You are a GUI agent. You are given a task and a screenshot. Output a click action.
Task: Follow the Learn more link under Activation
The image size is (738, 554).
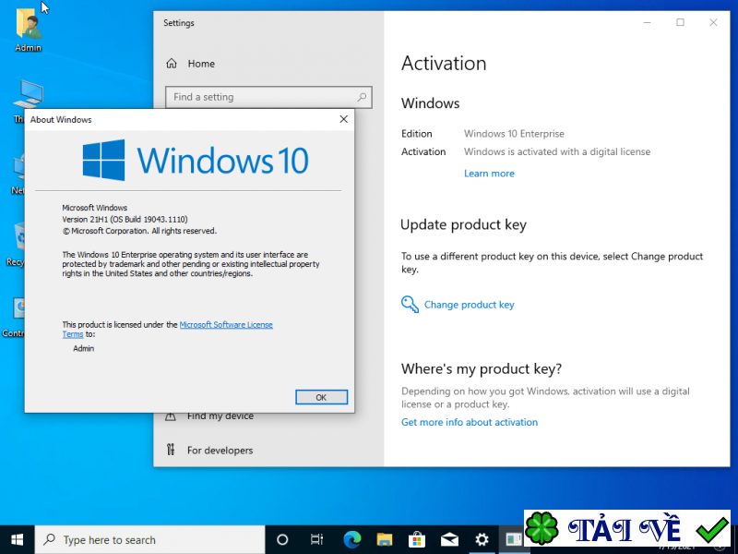489,173
